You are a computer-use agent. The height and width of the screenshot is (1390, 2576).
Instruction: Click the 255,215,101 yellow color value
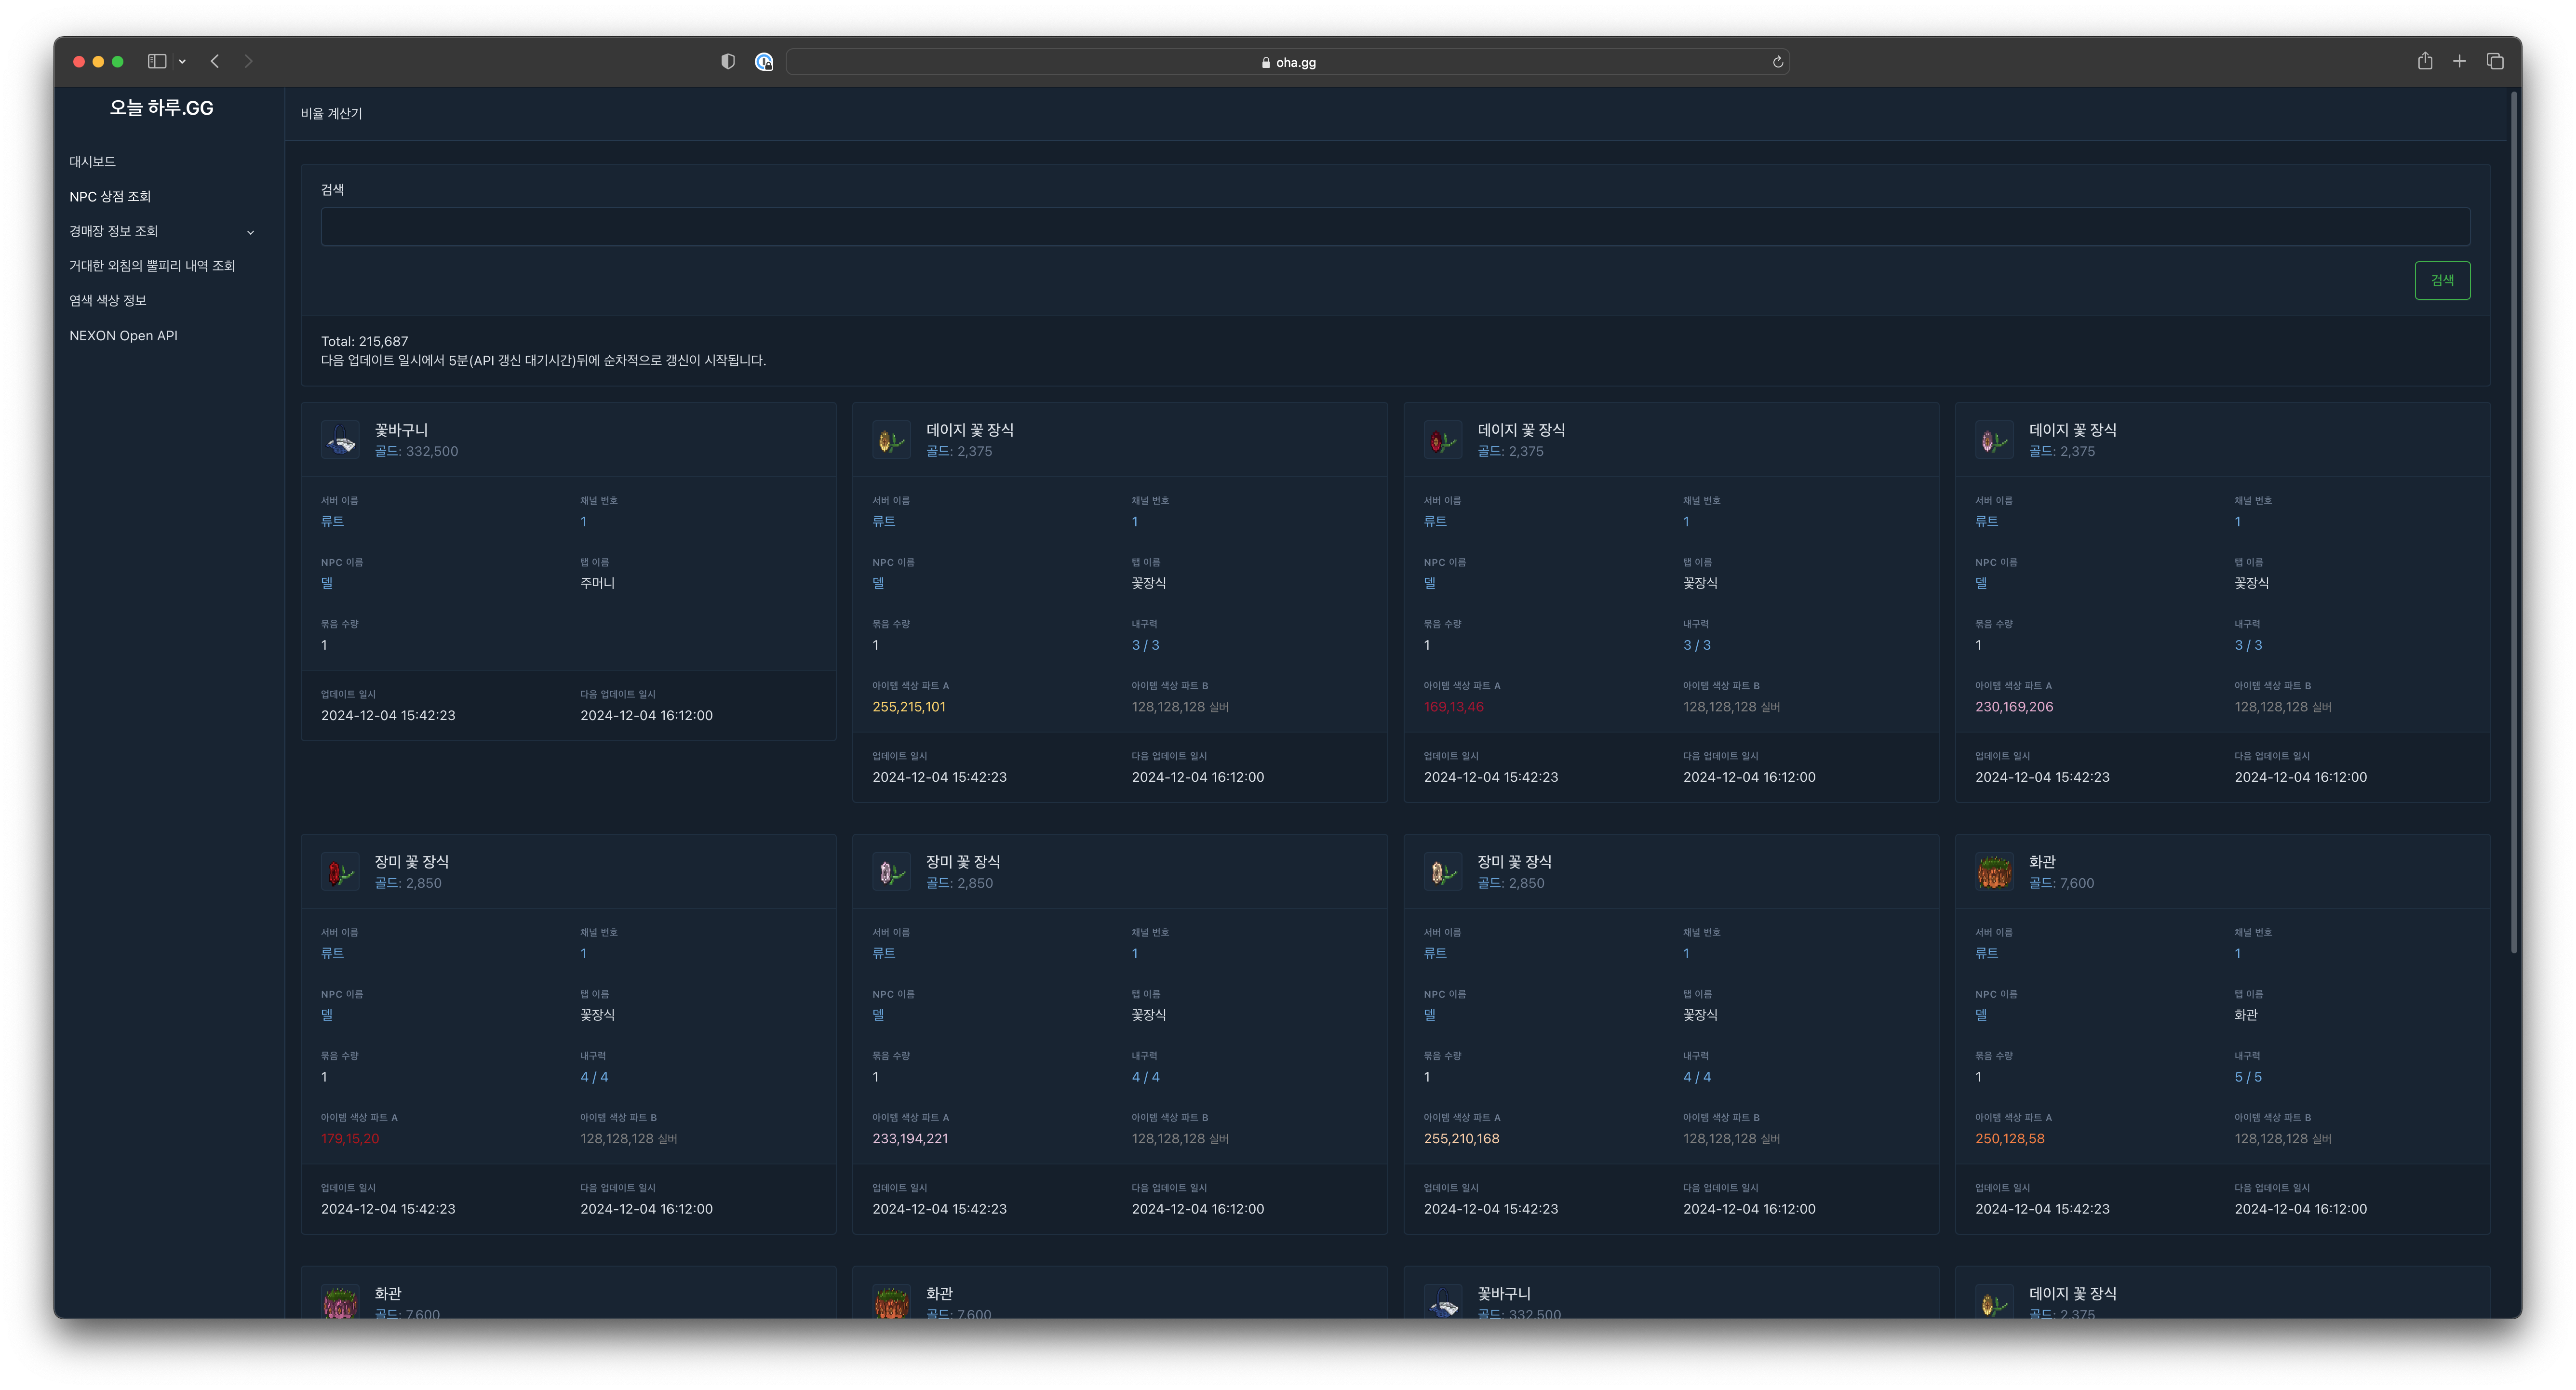[908, 706]
